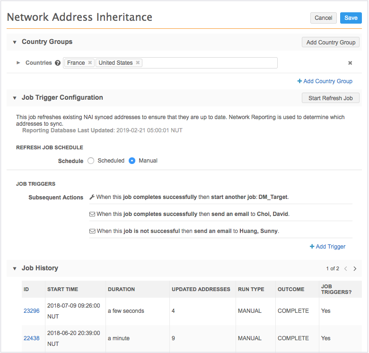369x353 pixels.
Task: Go to previous Job History page
Action: pyautogui.click(x=345, y=268)
